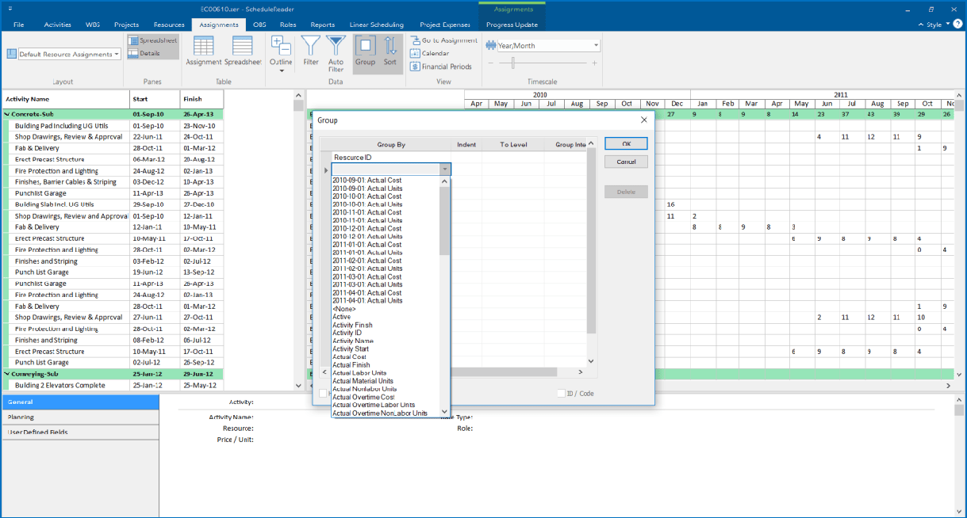The image size is (967, 518).
Task: Switch to the Reports tab
Action: click(x=322, y=25)
